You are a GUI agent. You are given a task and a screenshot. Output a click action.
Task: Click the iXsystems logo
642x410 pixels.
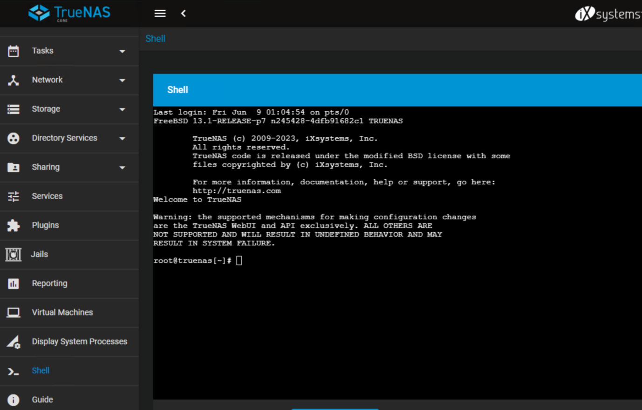pos(608,13)
